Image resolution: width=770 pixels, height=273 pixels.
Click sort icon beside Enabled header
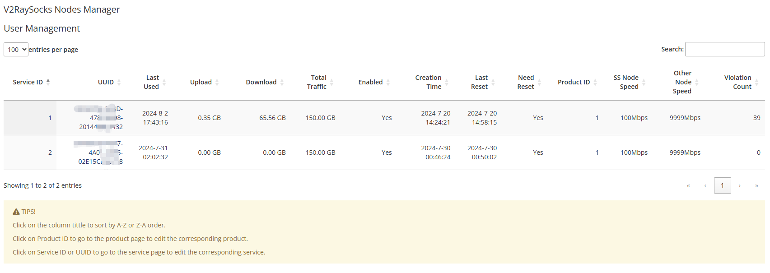pos(388,82)
